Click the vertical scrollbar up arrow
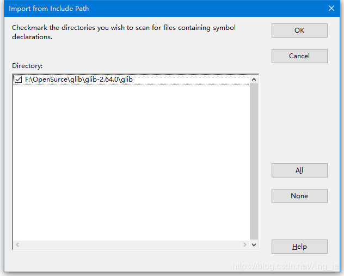344x276 pixels. click(x=254, y=79)
